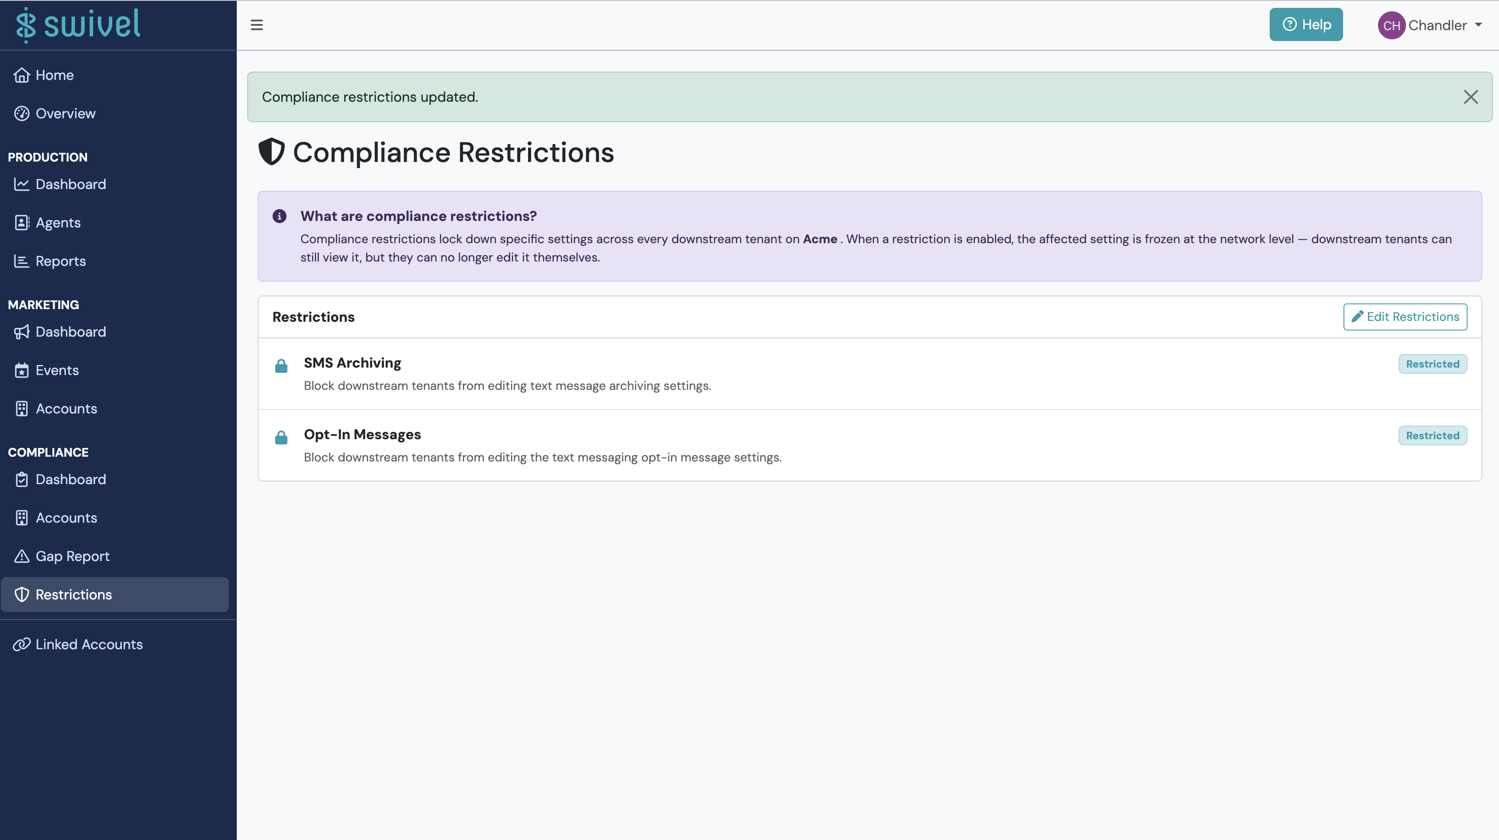Click the Opt-In Messages heading
The height and width of the screenshot is (840, 1499).
(362, 434)
